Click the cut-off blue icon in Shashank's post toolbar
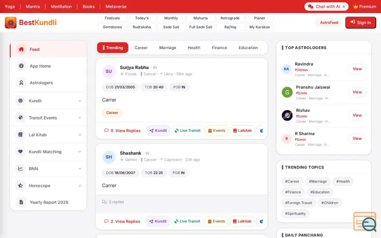The width and height of the screenshot is (381, 238). [261, 221]
